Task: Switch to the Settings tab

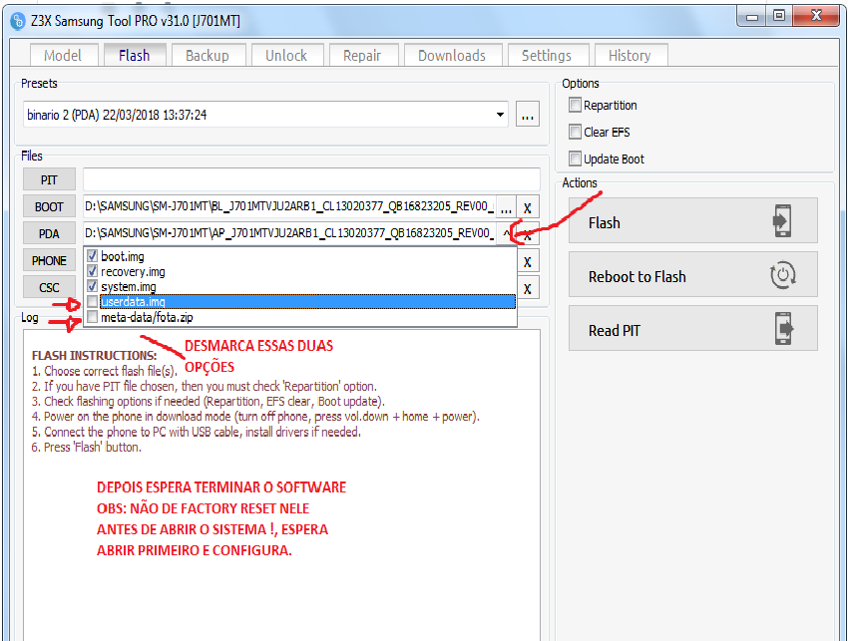Action: [548, 56]
